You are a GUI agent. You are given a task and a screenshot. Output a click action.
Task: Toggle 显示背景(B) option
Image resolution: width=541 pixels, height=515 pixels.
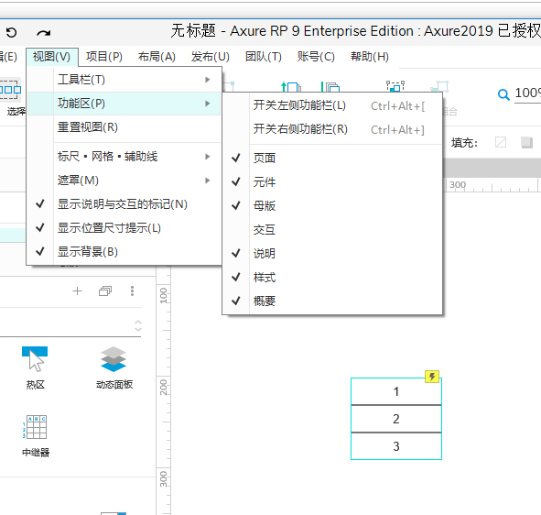[124, 252]
